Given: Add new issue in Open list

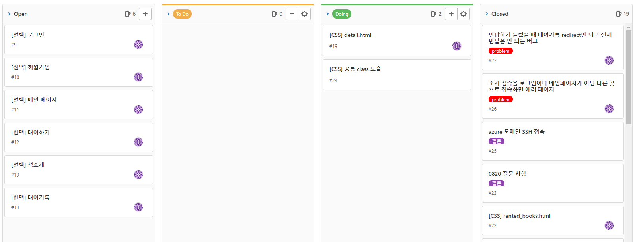Looking at the screenshot, I should point(145,14).
